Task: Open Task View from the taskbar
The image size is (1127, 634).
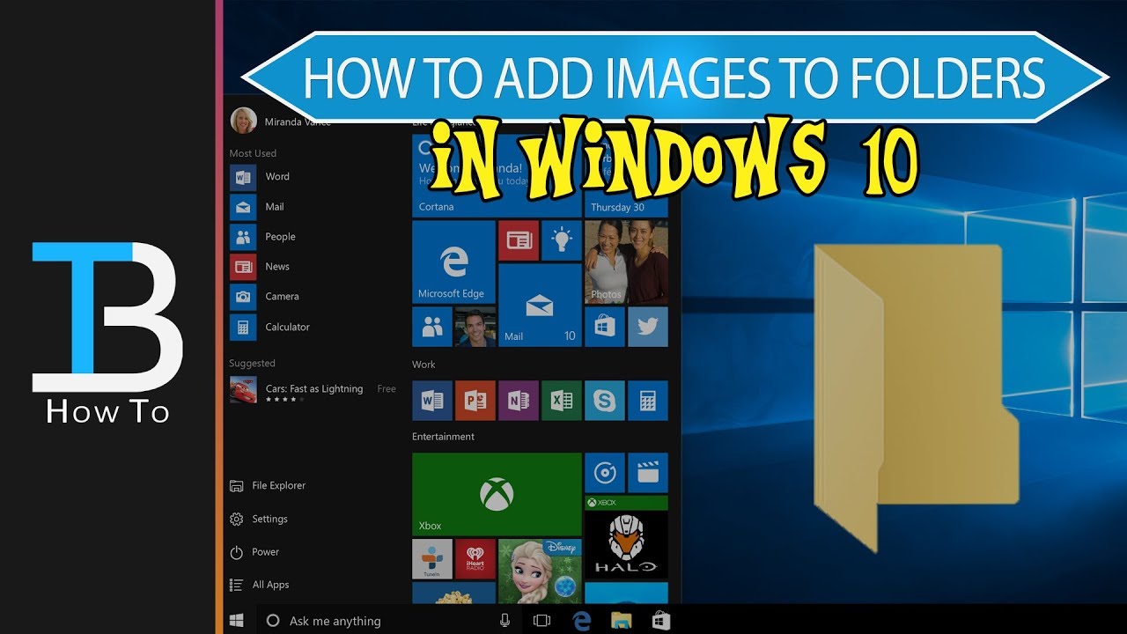Action: (541, 621)
